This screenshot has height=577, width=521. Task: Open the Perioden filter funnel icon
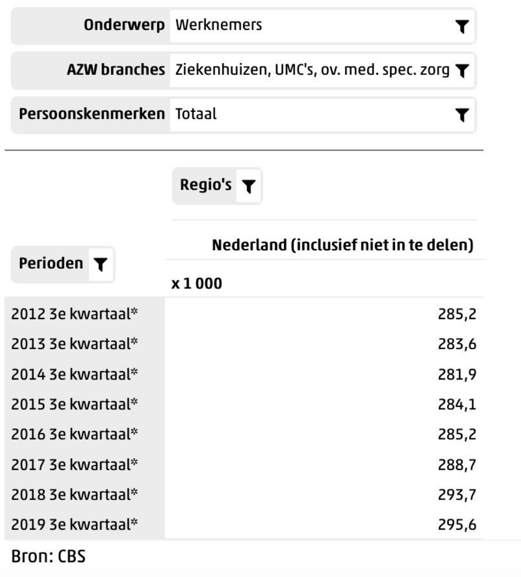coord(101,265)
